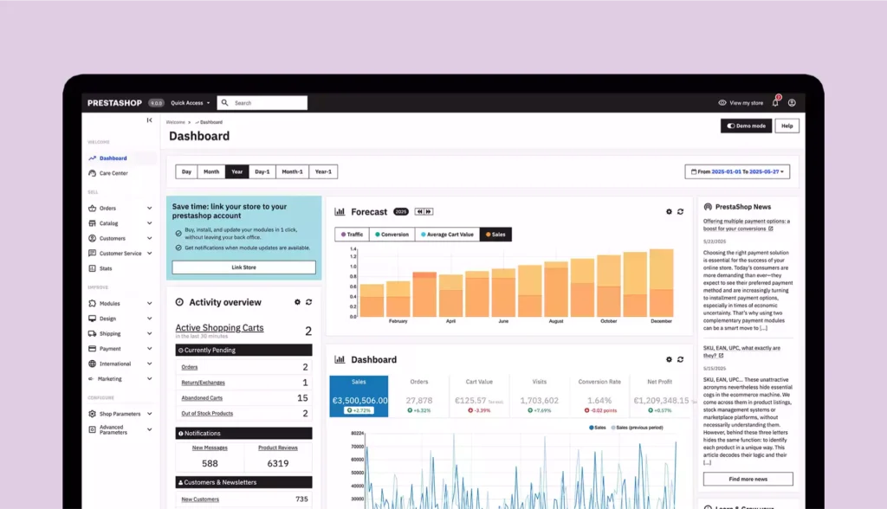Select the Stats icon in the sidebar
The image size is (887, 509).
93,268
